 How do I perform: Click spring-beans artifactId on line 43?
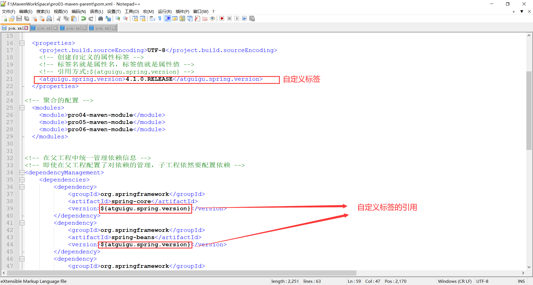[x=133, y=237]
